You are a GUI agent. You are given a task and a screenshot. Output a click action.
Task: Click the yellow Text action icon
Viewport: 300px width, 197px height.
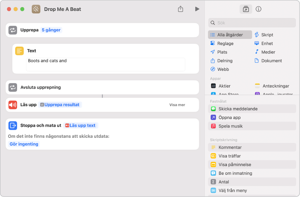[19, 51]
